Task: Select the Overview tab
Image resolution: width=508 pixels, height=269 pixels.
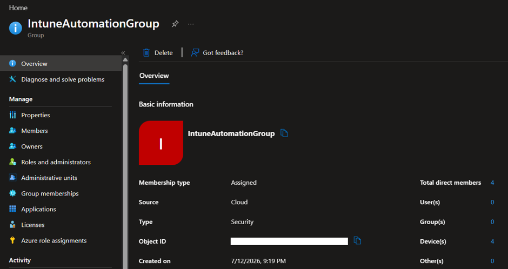Action: (x=154, y=76)
